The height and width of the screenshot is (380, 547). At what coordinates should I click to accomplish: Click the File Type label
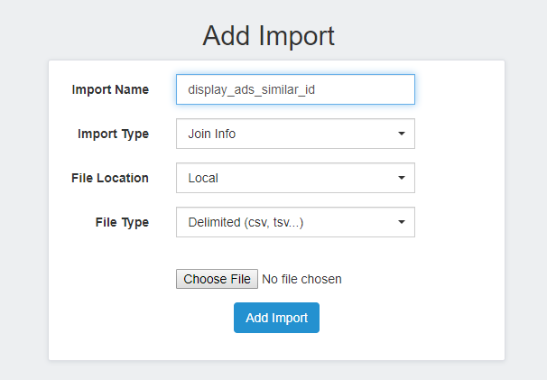coord(122,222)
